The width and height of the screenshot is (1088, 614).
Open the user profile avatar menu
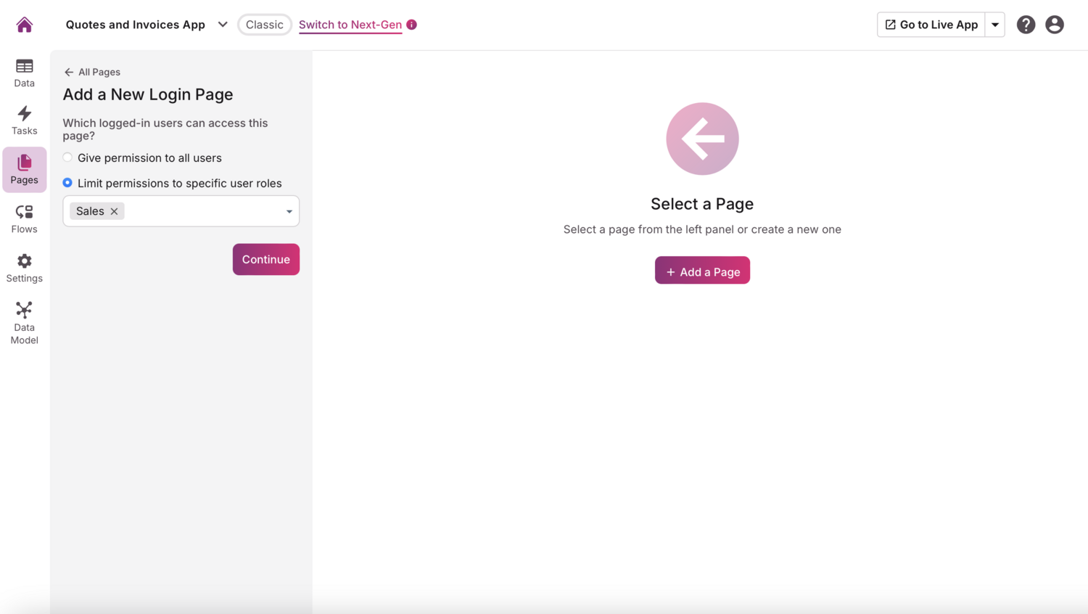[1054, 24]
